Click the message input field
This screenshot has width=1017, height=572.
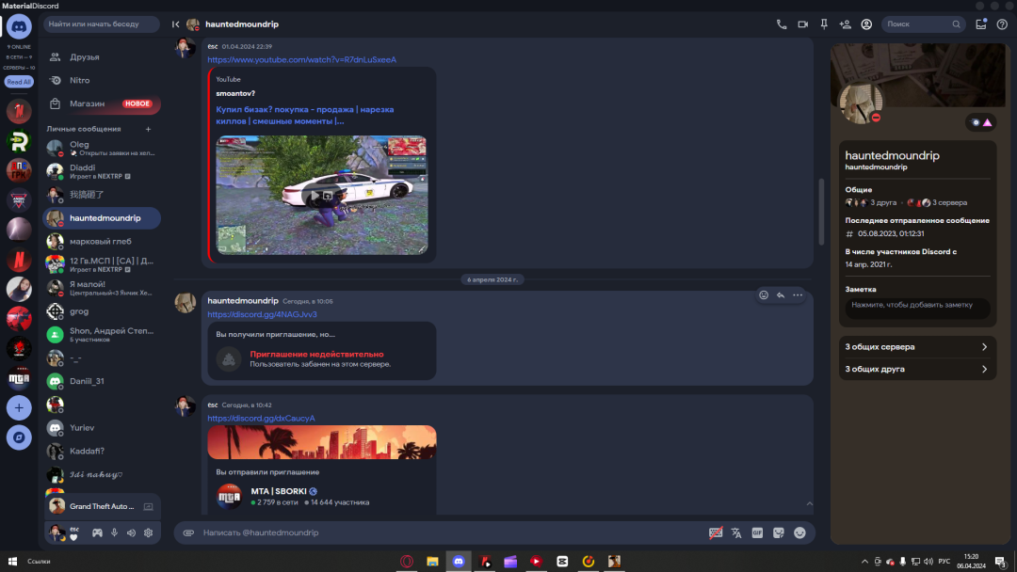click(443, 532)
